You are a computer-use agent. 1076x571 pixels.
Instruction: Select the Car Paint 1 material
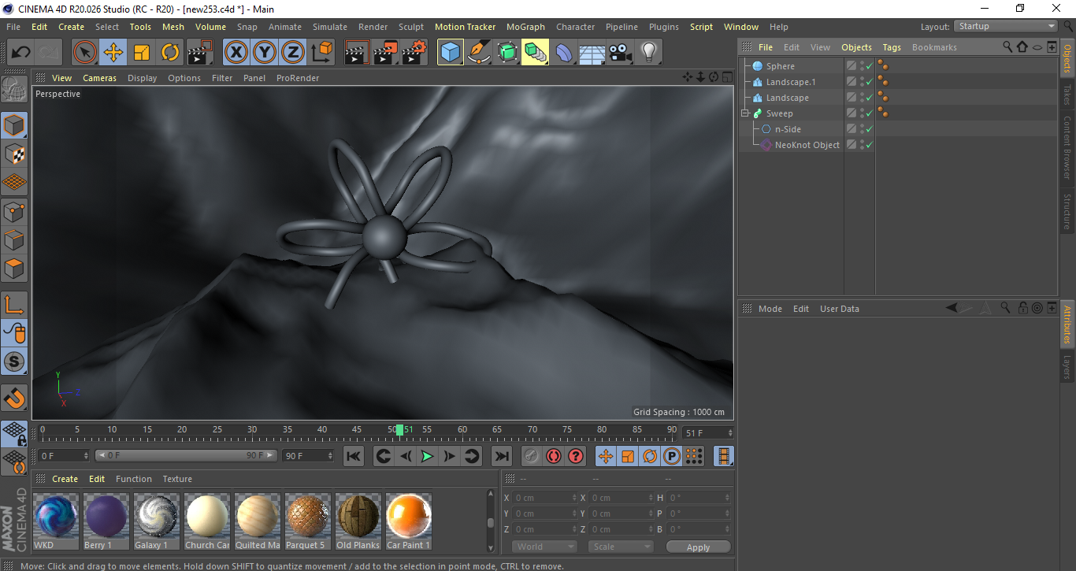(x=408, y=521)
